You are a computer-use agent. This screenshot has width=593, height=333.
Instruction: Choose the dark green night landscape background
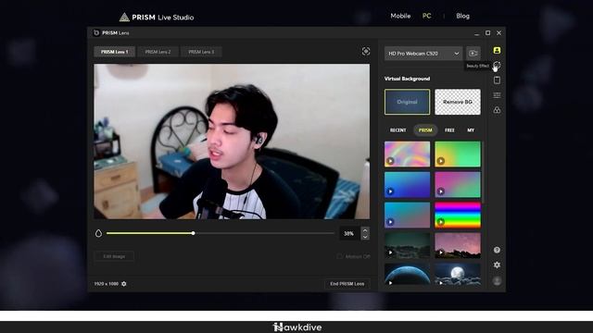408,245
